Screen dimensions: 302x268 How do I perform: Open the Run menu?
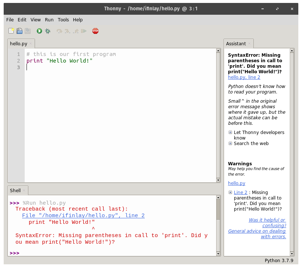coord(49,20)
